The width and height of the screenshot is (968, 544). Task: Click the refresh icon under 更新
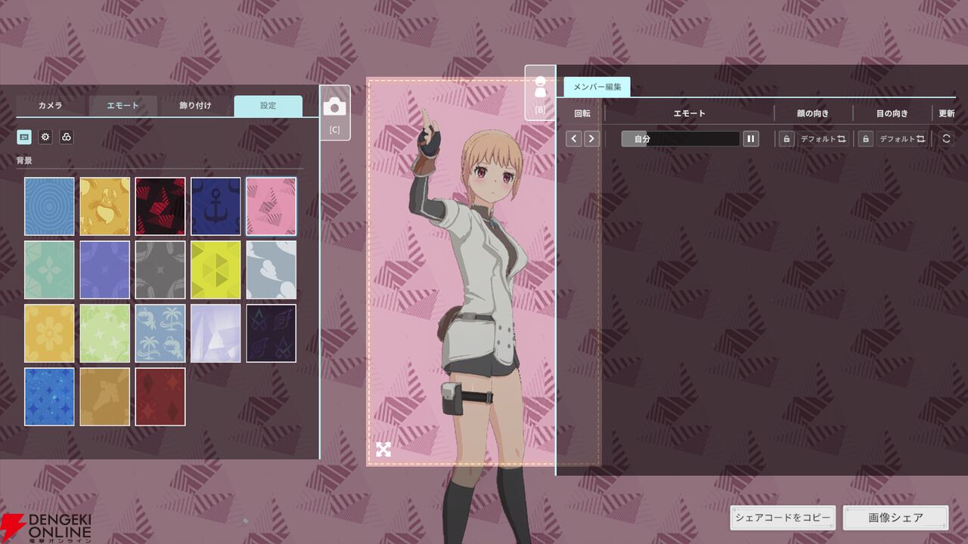tap(945, 139)
